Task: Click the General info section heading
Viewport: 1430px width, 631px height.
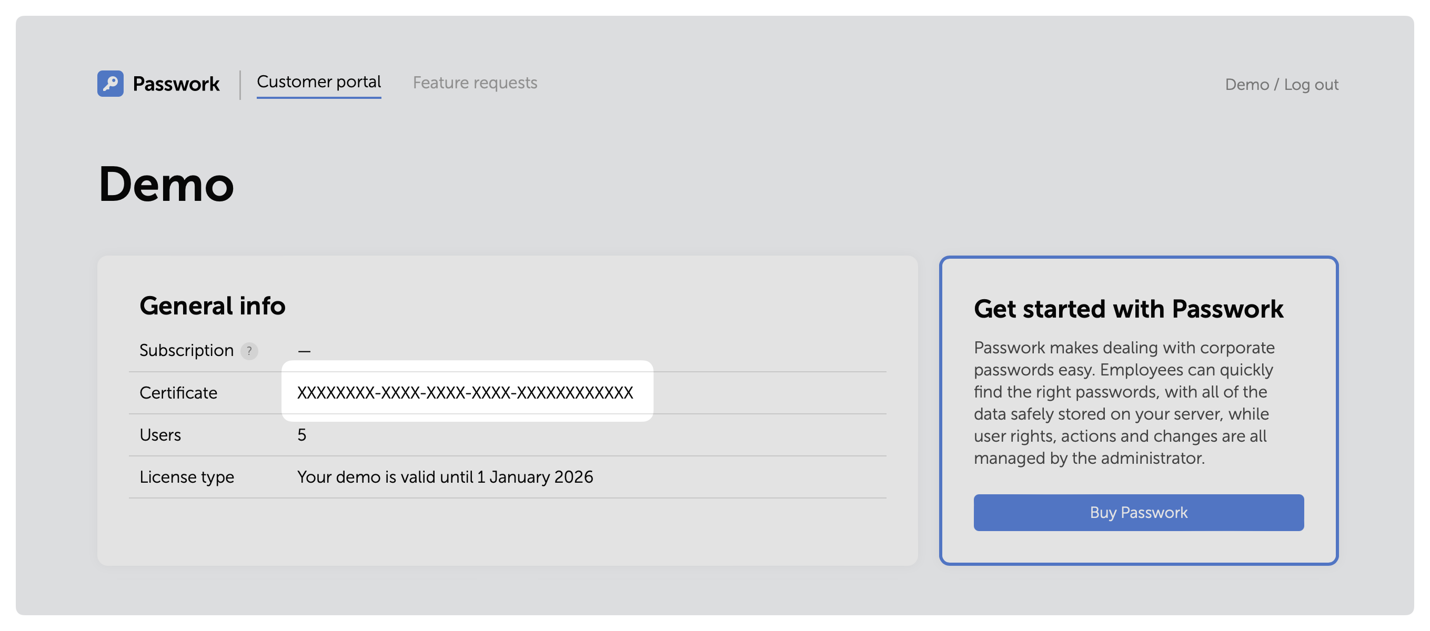Action: 213,305
